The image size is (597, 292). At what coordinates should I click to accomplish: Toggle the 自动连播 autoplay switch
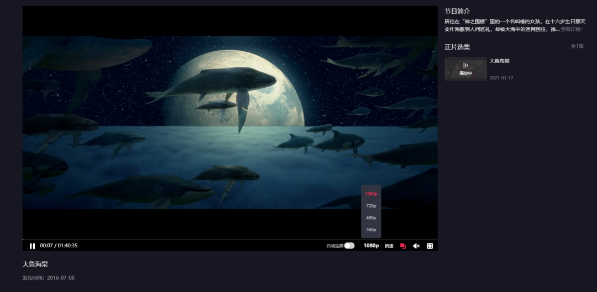(x=349, y=246)
